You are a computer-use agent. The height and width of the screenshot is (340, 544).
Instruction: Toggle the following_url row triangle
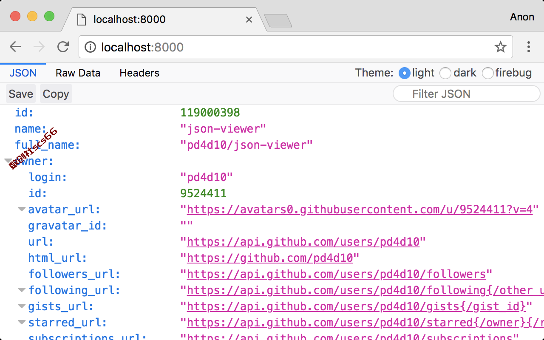pos(22,290)
